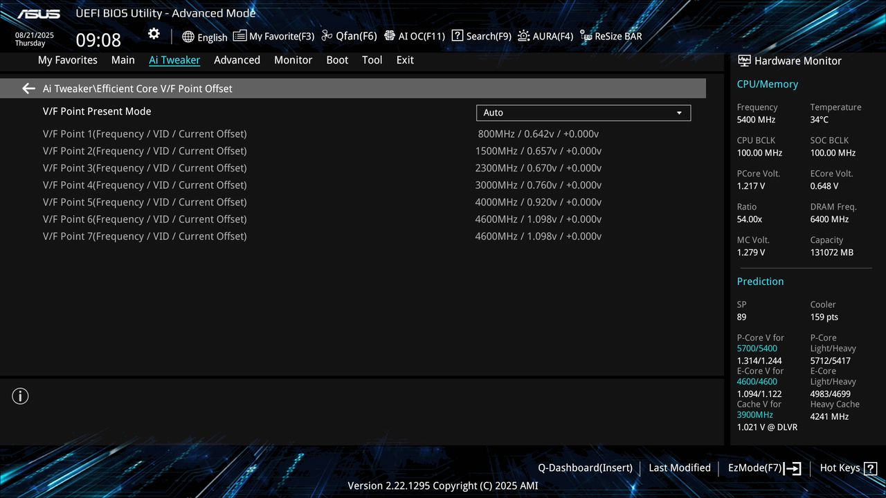Click the 5700/5400 P-Core link in Prediction
Screen dimensions: 886x498
coord(757,348)
